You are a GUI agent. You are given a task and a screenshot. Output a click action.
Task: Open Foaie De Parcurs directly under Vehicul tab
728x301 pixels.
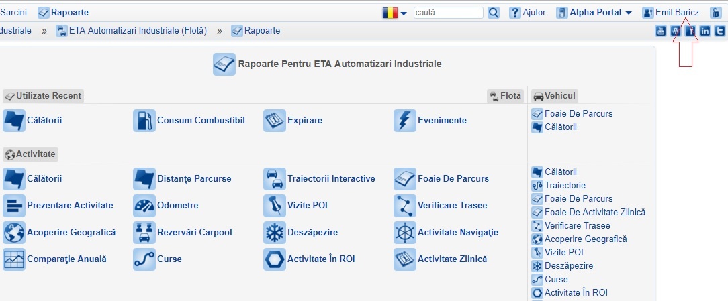coord(572,113)
